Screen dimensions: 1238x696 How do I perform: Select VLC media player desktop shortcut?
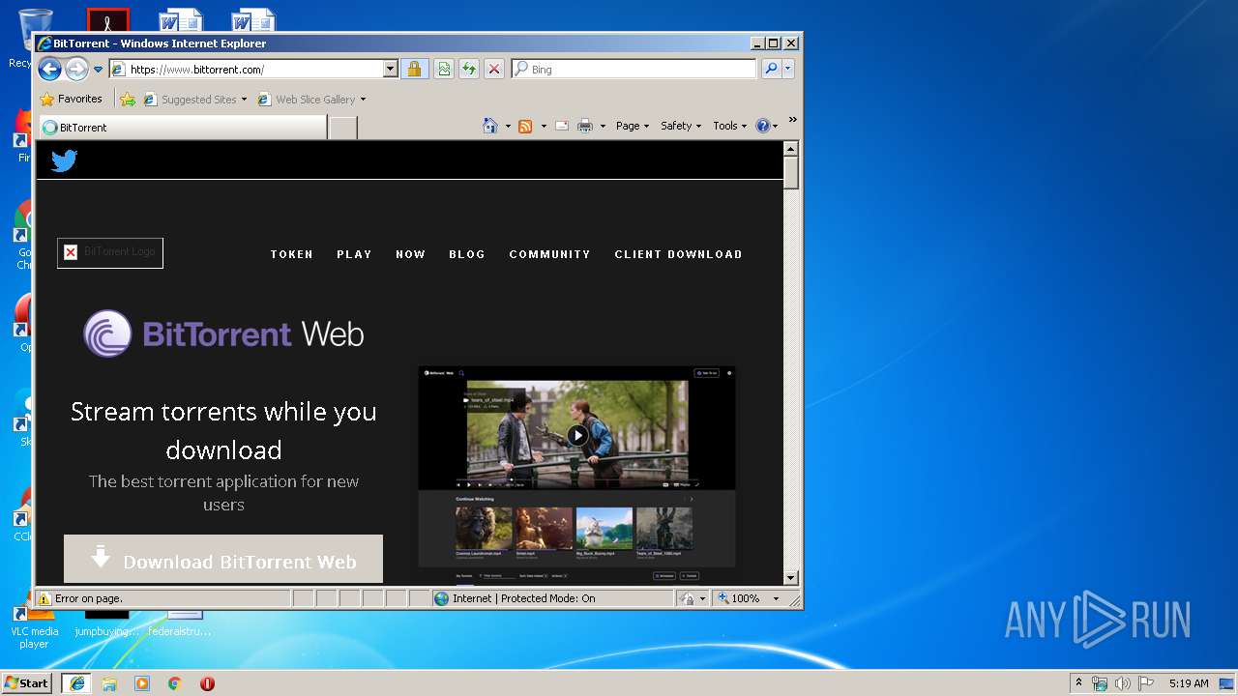pyautogui.click(x=34, y=625)
